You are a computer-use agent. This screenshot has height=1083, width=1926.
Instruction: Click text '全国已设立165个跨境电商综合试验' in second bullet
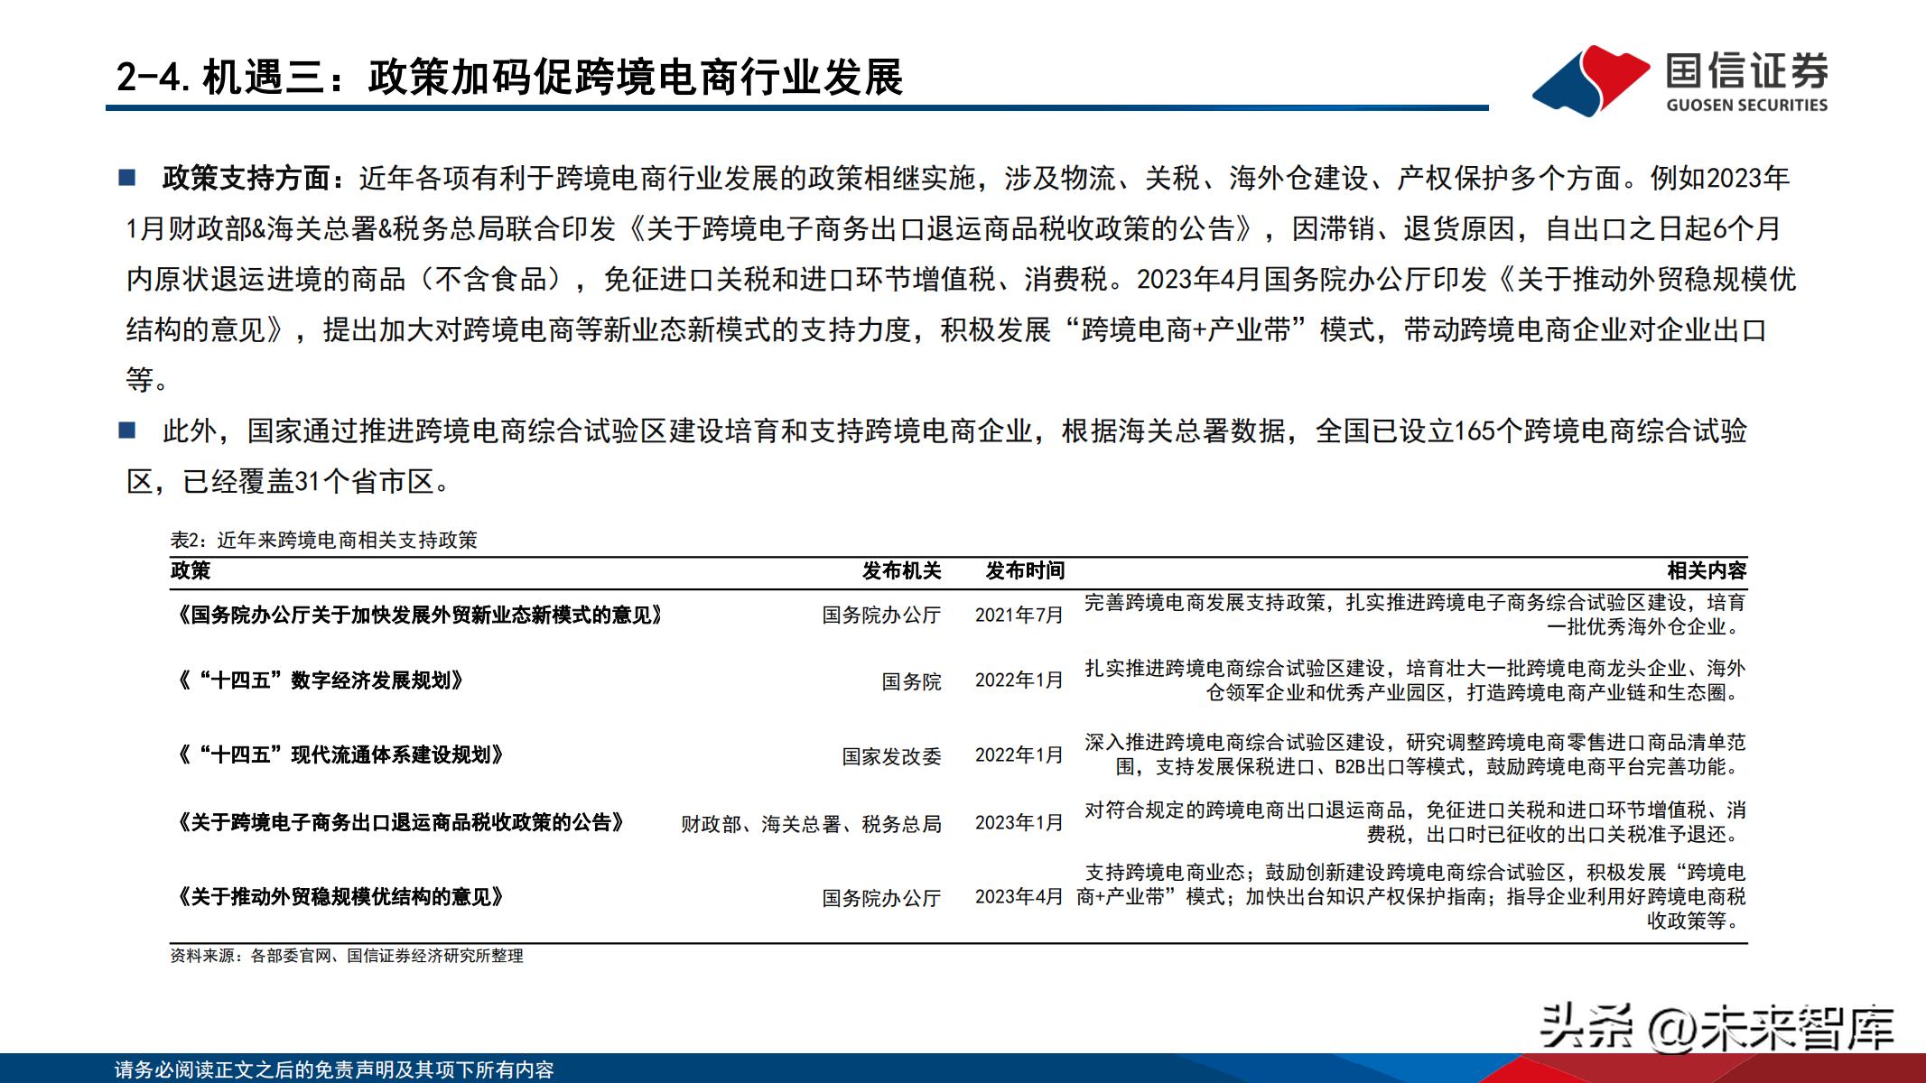[x=1531, y=431]
